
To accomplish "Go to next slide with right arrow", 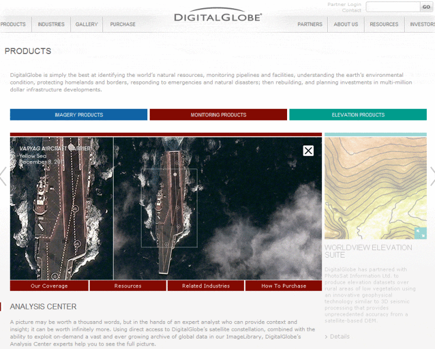I will pos(432,176).
